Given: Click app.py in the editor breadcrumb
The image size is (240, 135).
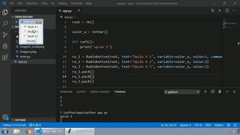Looking at the screenshot, I should pos(68,17).
